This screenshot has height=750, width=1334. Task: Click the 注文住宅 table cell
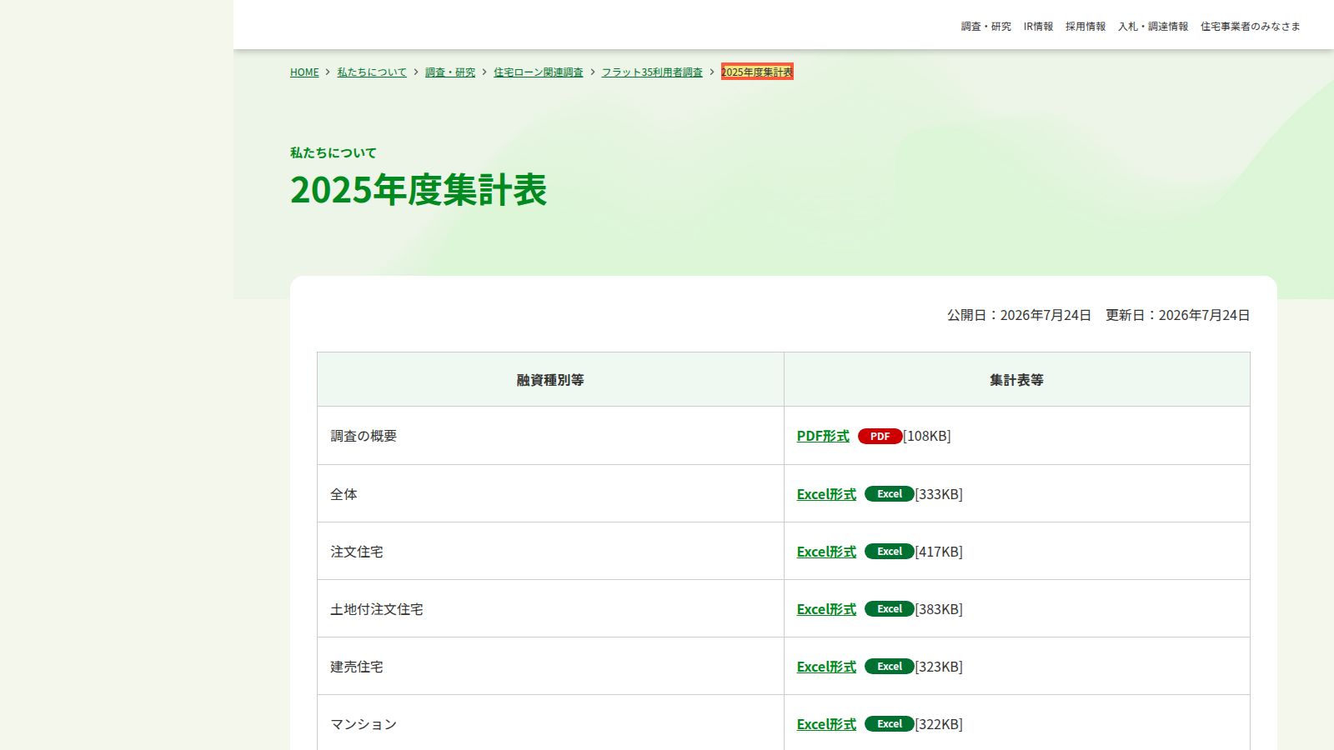550,551
